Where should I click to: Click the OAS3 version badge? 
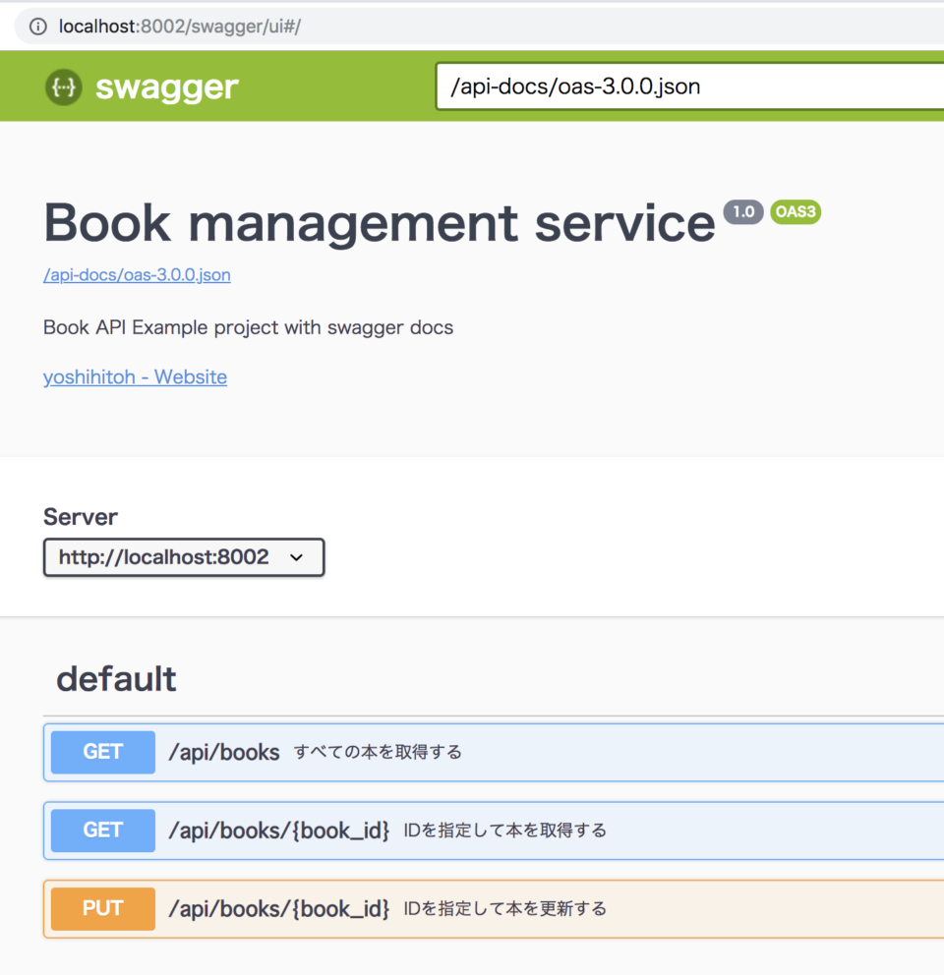796,211
